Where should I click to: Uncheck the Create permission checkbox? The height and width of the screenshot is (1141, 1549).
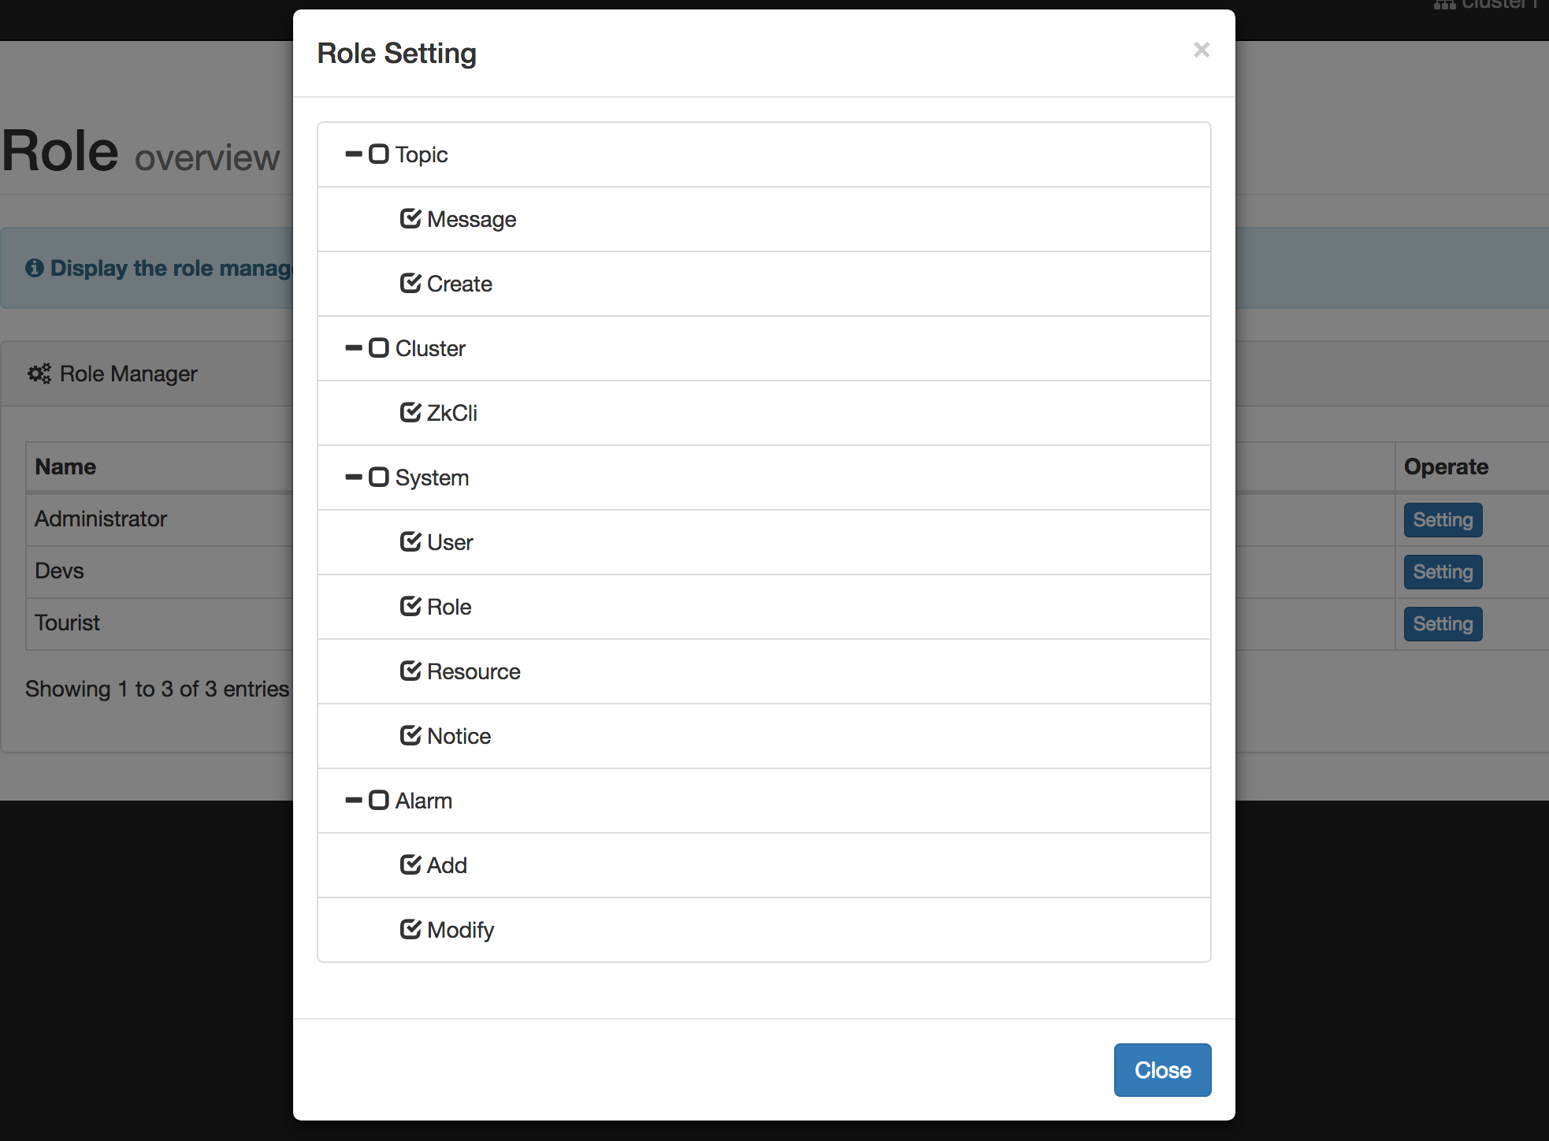click(410, 283)
